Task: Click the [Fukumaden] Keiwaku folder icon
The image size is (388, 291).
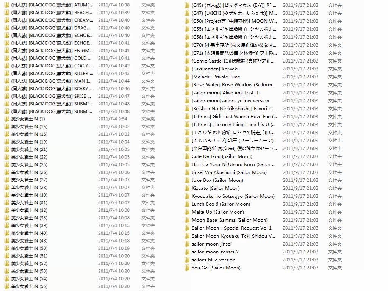Action: tap(187, 69)
